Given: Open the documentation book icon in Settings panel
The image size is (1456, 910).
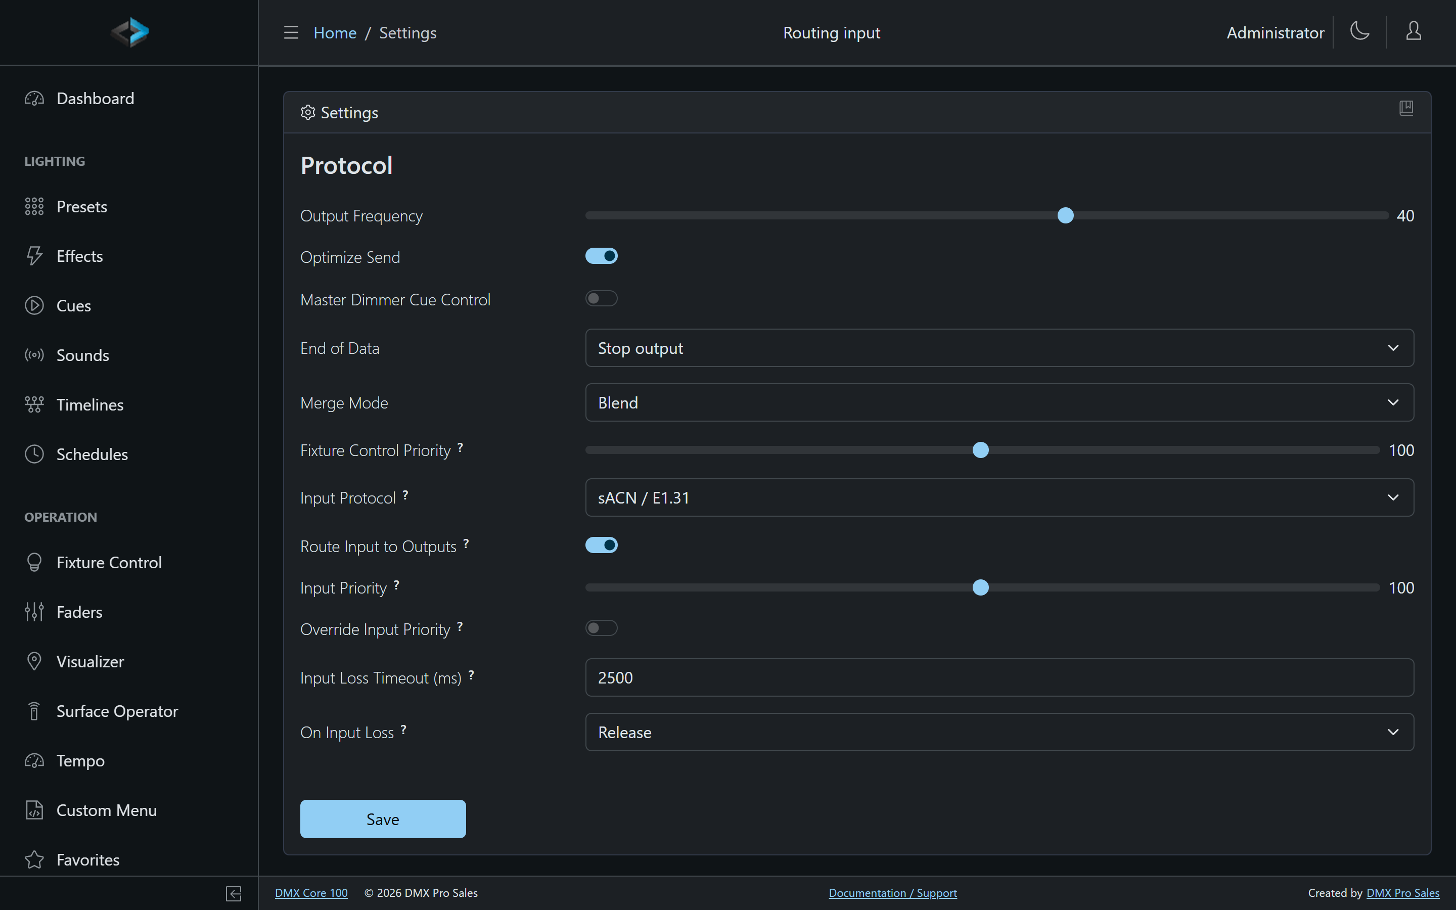Looking at the screenshot, I should (1406, 108).
